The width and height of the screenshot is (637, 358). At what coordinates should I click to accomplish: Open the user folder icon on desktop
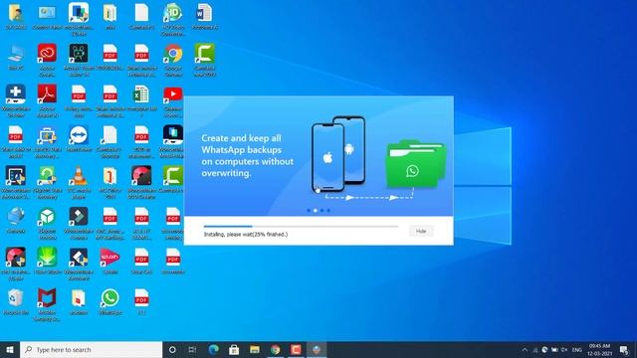16,17
